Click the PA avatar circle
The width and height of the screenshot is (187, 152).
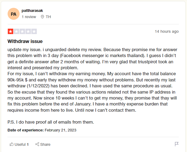[14, 14]
